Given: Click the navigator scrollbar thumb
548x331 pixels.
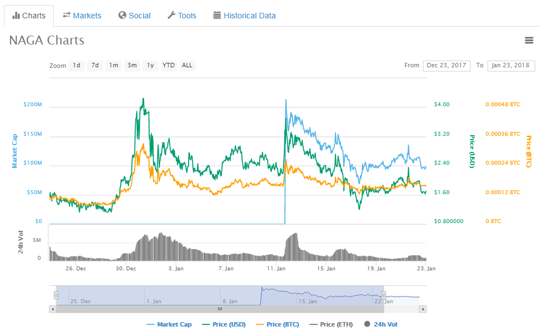Looking at the screenshot, I should click(x=220, y=309).
